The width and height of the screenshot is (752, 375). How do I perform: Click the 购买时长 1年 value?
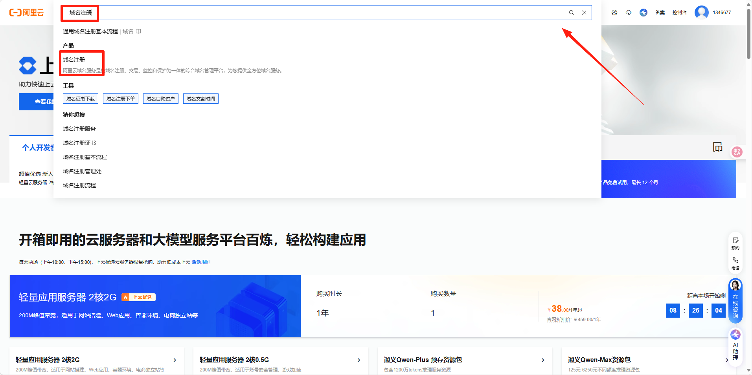[x=323, y=313]
